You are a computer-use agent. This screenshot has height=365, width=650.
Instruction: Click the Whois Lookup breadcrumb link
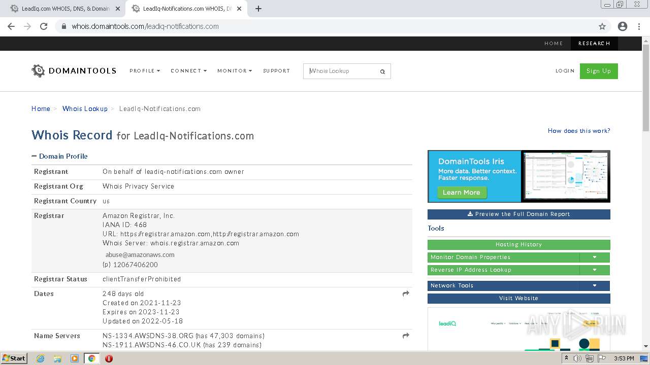(x=85, y=109)
